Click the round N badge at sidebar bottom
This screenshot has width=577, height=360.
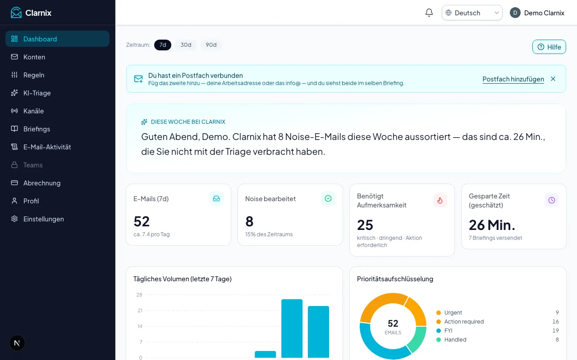17,343
